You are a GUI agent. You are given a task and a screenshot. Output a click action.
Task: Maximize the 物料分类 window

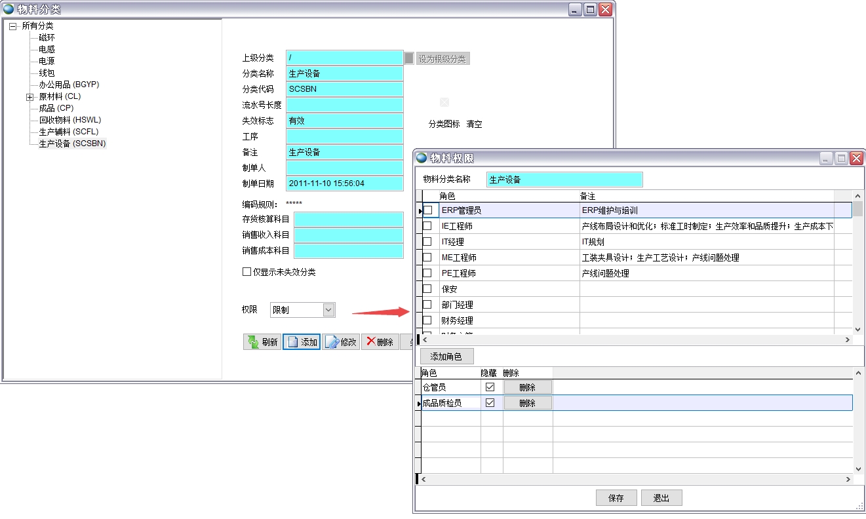(590, 10)
